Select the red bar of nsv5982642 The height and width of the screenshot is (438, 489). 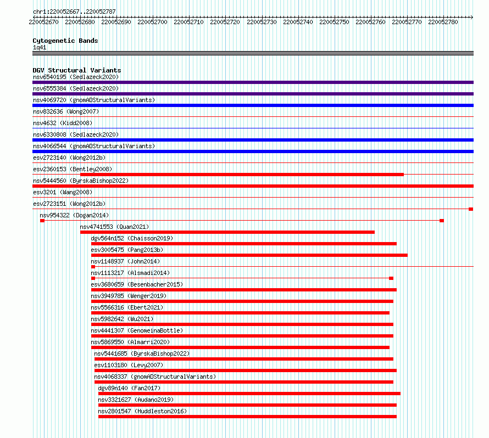tap(242, 324)
